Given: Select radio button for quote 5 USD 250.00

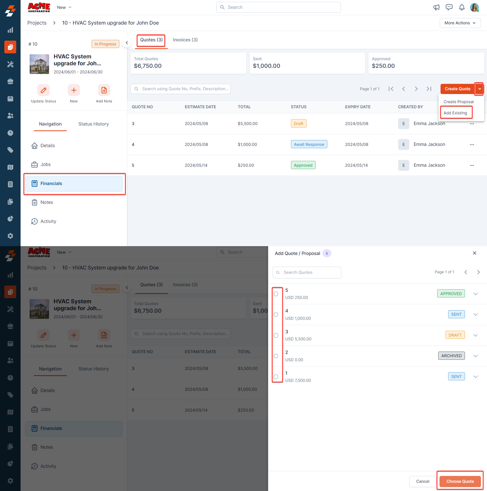Looking at the screenshot, I should click(276, 294).
